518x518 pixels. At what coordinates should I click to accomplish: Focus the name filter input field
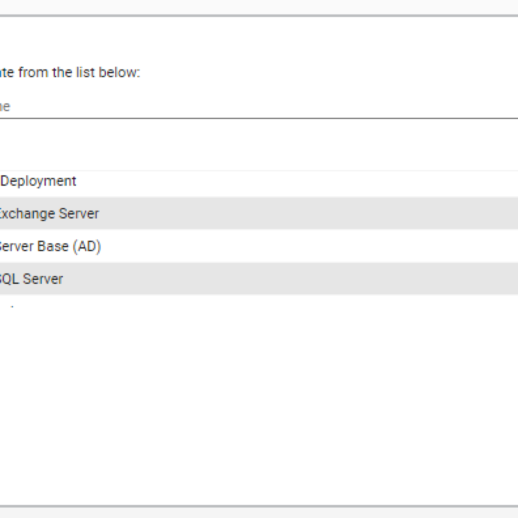259,107
